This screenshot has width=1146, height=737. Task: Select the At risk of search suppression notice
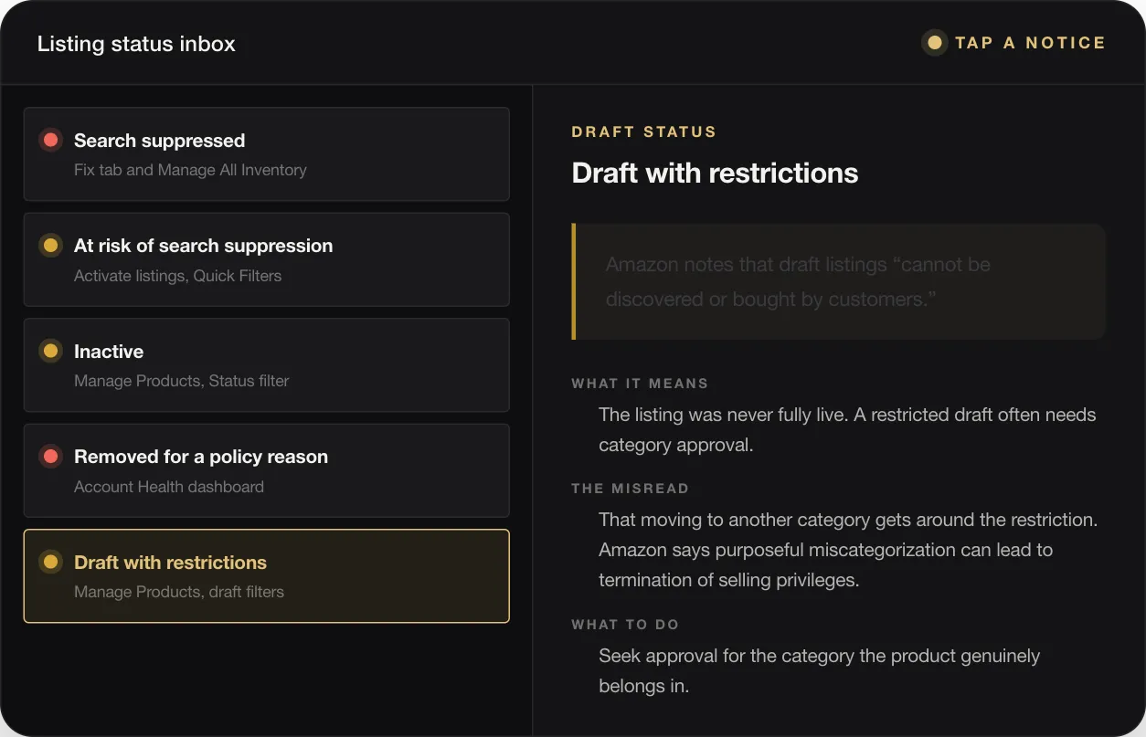(266, 259)
